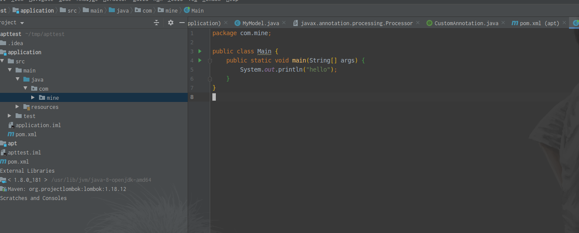Close the tab ending in 'pplication)'
Viewport: 579px width, 233px height.
pyautogui.click(x=226, y=23)
